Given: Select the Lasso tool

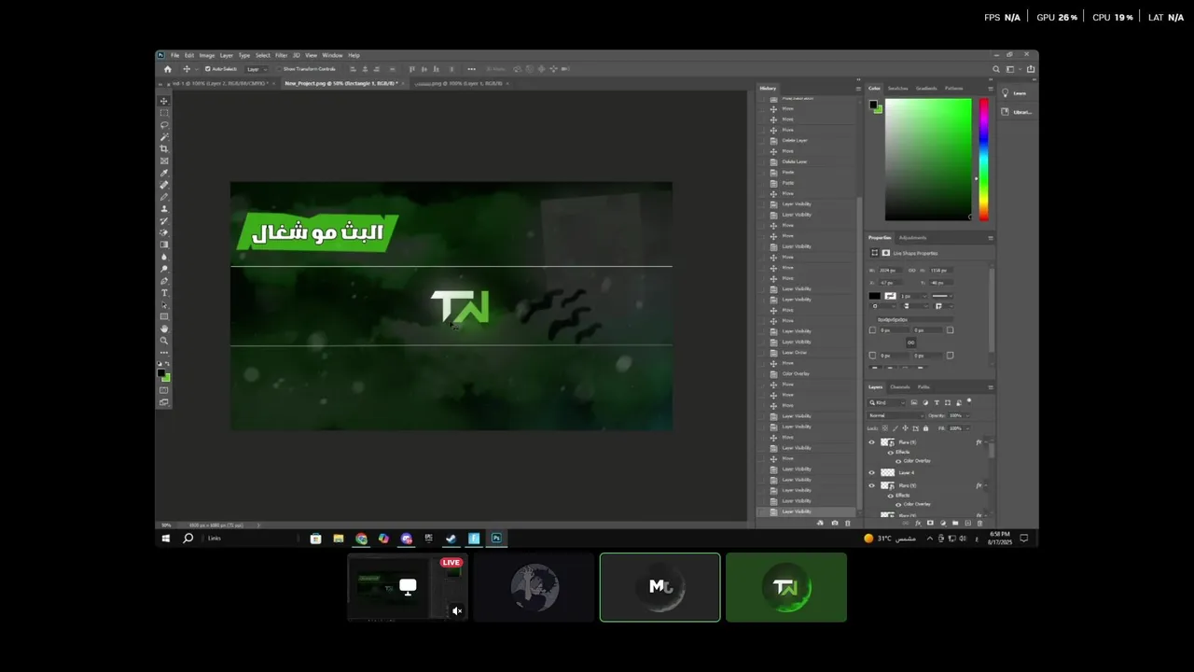Looking at the screenshot, I should [164, 125].
